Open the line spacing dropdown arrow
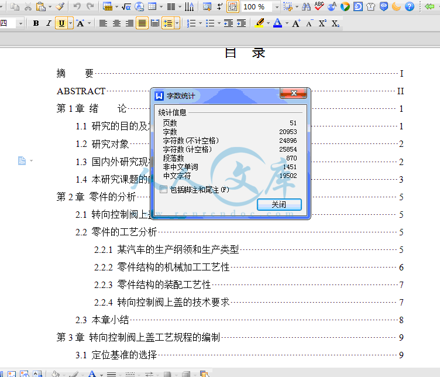 [177, 23]
